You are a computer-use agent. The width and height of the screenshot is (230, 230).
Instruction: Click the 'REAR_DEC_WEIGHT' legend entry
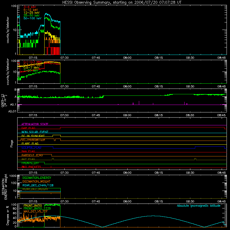(35, 189)
